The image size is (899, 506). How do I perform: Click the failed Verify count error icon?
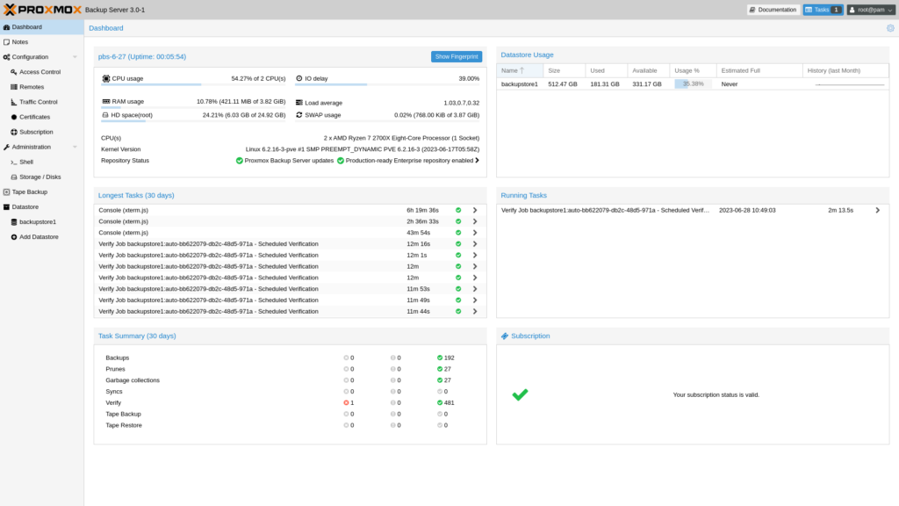coord(347,402)
